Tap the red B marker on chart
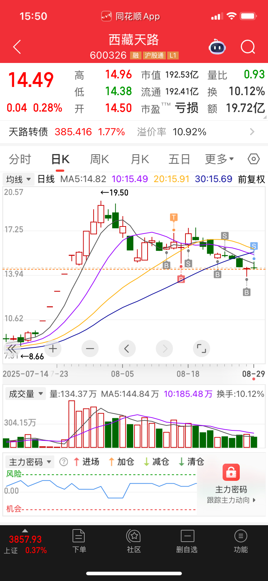This screenshot has height=581, width=268. tap(181, 279)
